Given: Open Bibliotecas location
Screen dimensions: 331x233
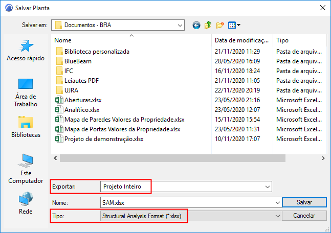Looking at the screenshot, I should [26, 128].
